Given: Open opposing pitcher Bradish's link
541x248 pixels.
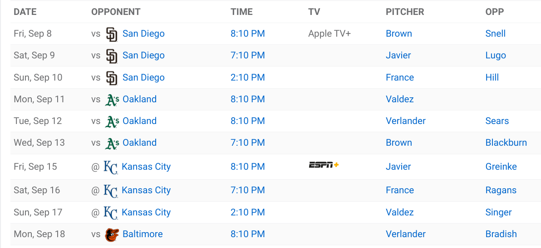Looking at the screenshot, I should click(501, 234).
